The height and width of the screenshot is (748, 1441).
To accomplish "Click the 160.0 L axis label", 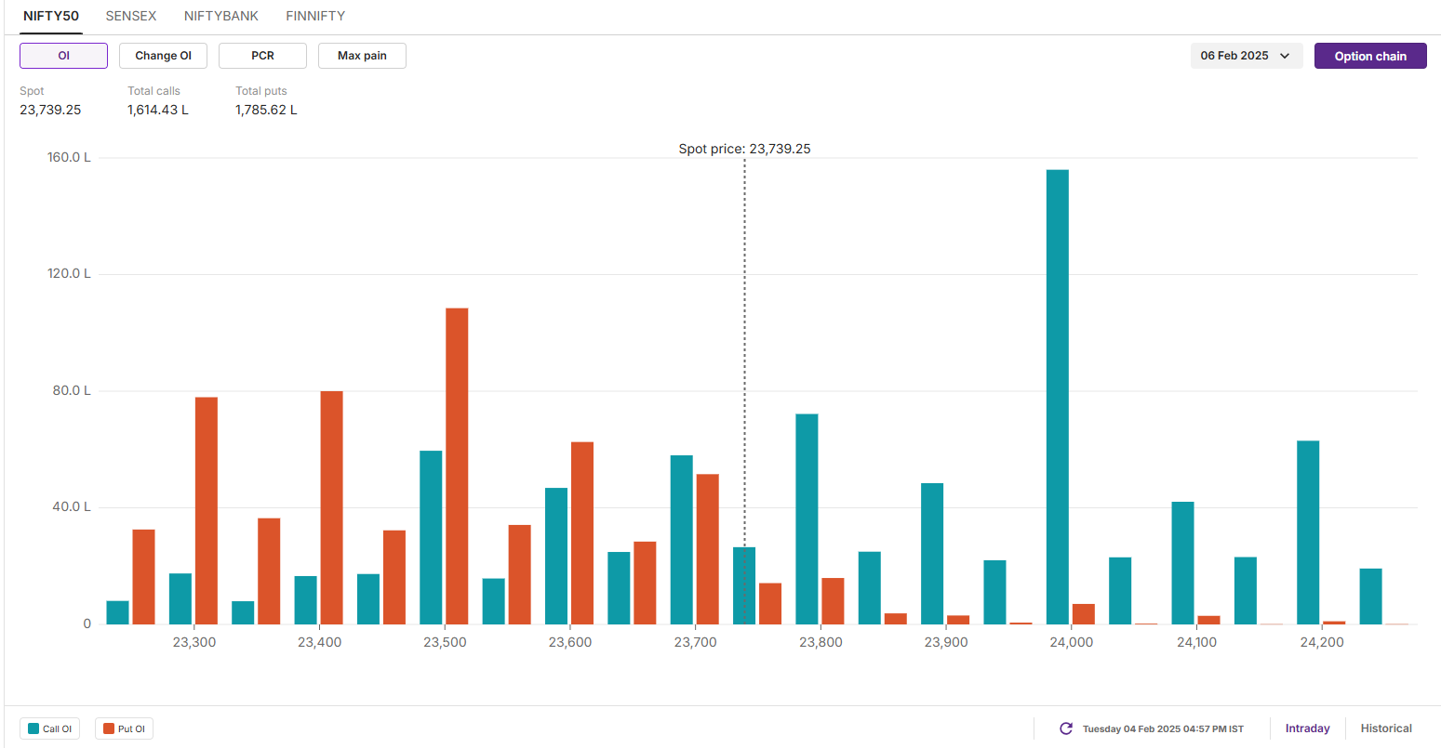I will coord(69,157).
